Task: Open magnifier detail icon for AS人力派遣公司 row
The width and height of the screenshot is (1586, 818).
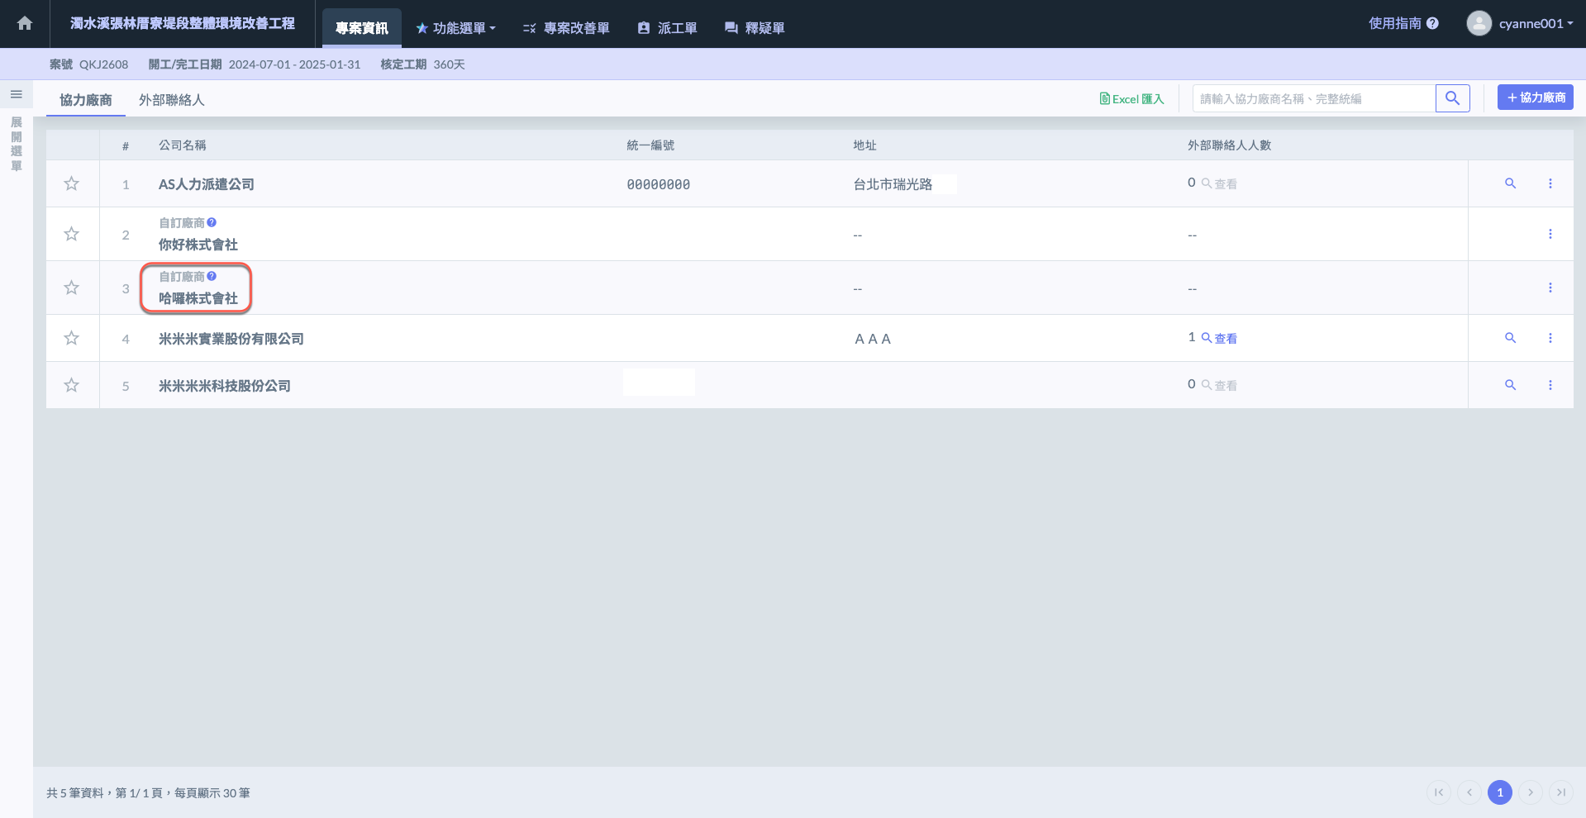Action: coord(1510,183)
